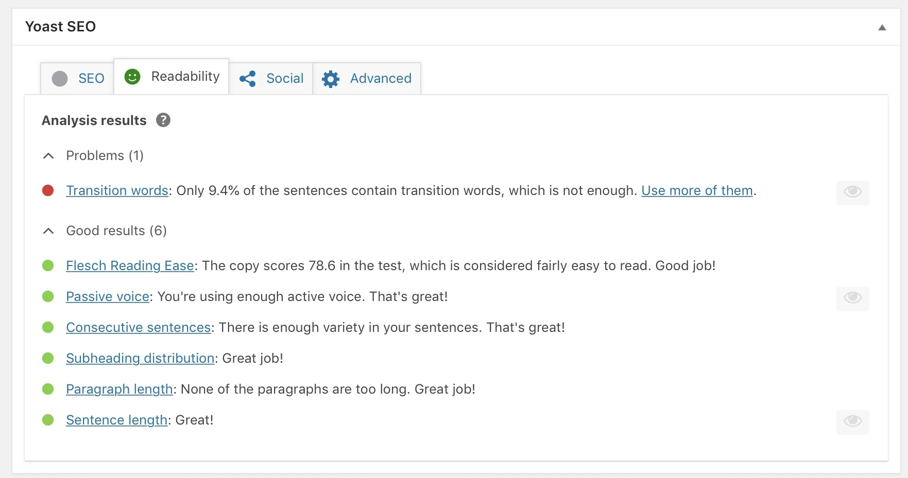Open the Passive voice link
This screenshot has height=478, width=908.
[x=108, y=296]
